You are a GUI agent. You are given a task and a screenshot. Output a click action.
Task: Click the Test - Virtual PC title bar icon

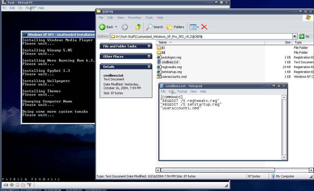coord(4,2)
